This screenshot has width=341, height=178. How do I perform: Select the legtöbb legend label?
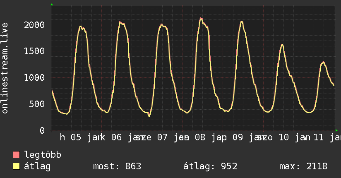[43, 155]
